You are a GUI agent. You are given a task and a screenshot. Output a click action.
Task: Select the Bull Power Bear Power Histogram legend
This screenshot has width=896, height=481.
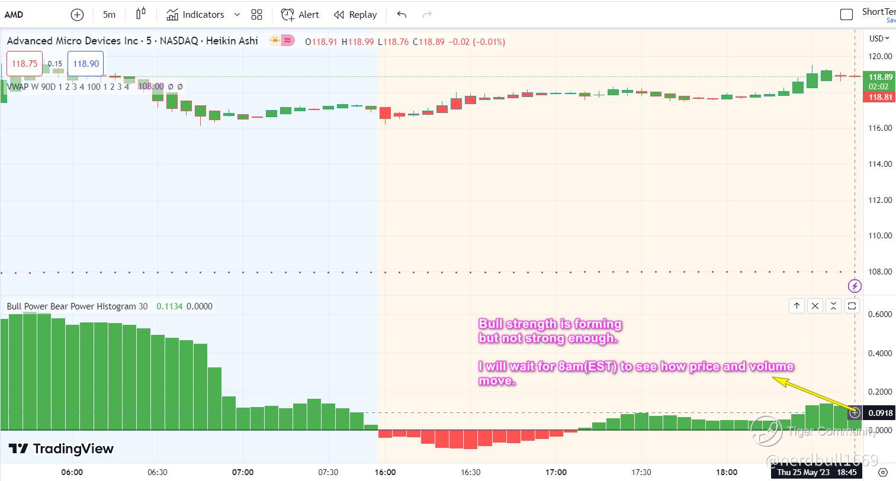click(x=77, y=306)
